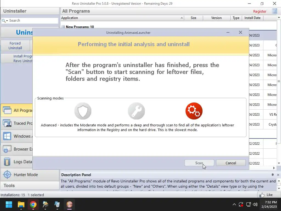Click 'Installations: 15' in the status bar
Image resolution: width=281 pixels, height=211 pixels.
point(13,195)
